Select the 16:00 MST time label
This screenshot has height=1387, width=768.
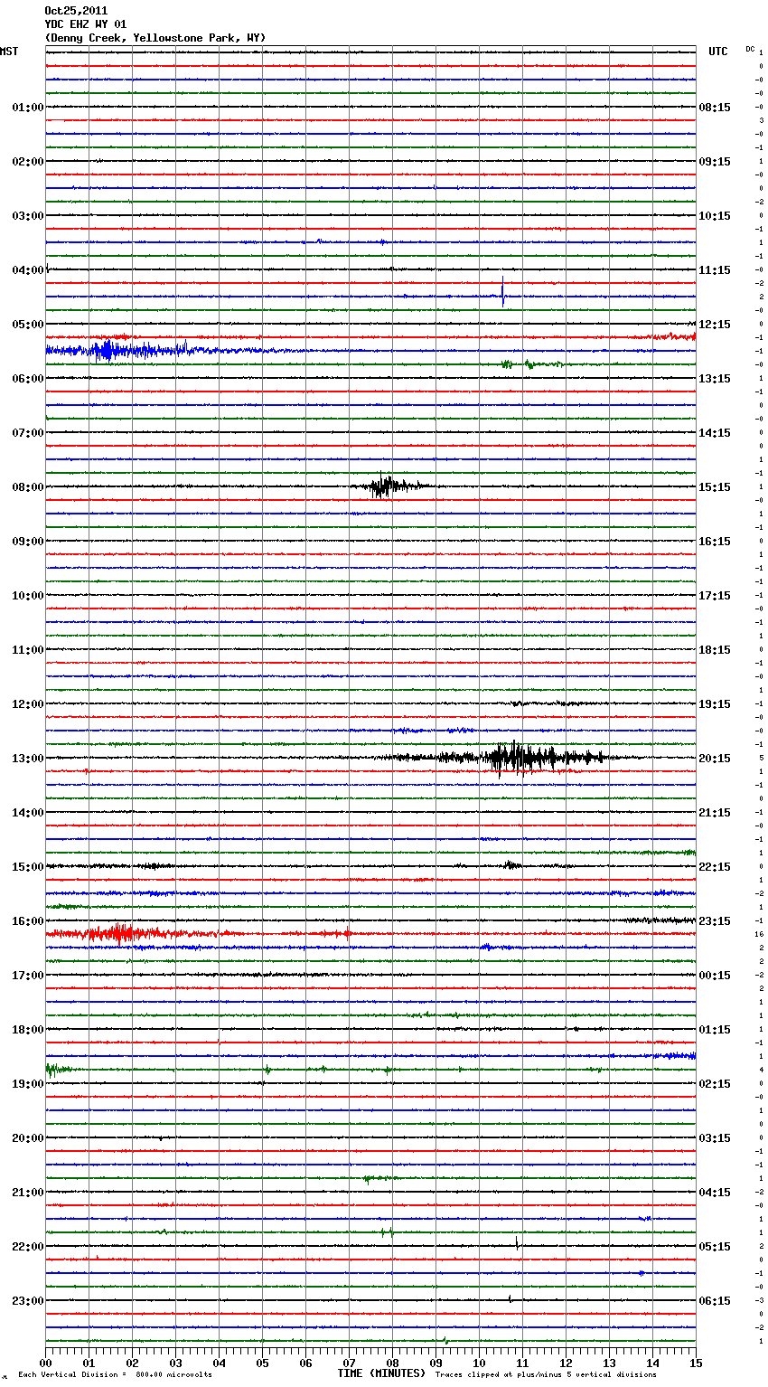click(x=28, y=921)
